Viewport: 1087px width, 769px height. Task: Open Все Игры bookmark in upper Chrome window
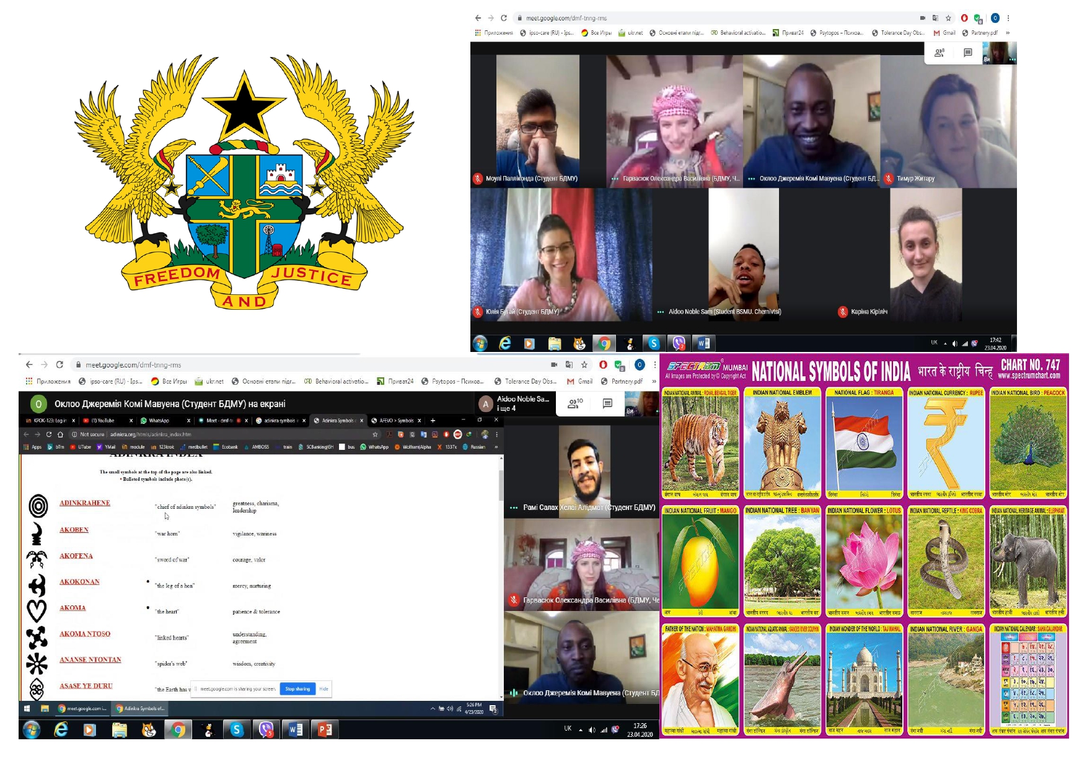point(596,33)
